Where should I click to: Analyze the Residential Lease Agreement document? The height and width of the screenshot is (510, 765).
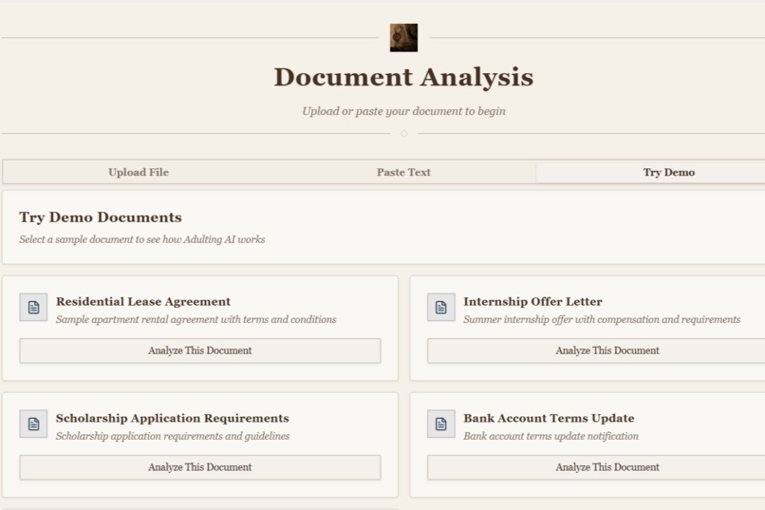pos(200,350)
